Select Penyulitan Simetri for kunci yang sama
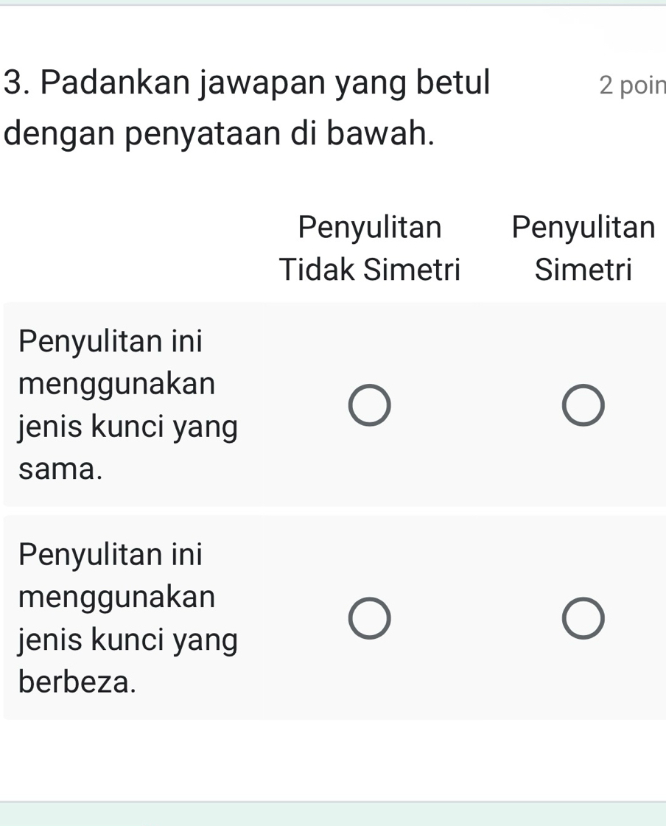This screenshot has width=666, height=826. tap(583, 404)
